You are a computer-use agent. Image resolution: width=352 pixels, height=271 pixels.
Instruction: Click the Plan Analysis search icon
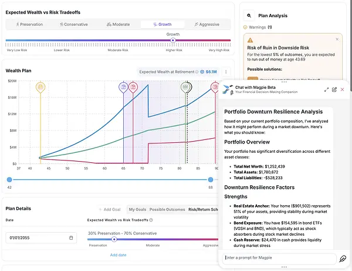(249, 17)
